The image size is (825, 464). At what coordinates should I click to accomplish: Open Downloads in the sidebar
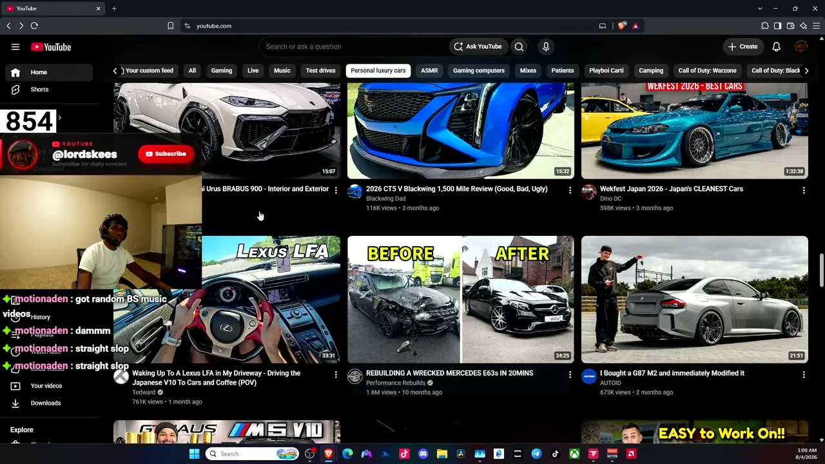(x=49, y=403)
